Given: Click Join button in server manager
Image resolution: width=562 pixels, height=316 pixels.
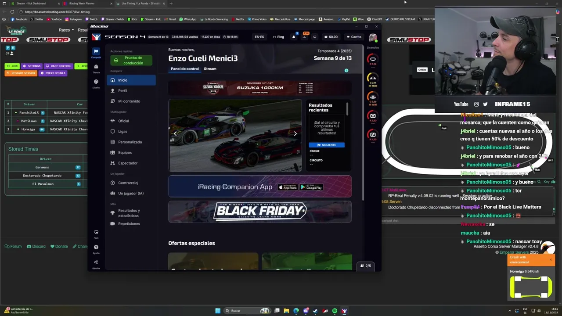Looking at the screenshot, I should 12,66.
